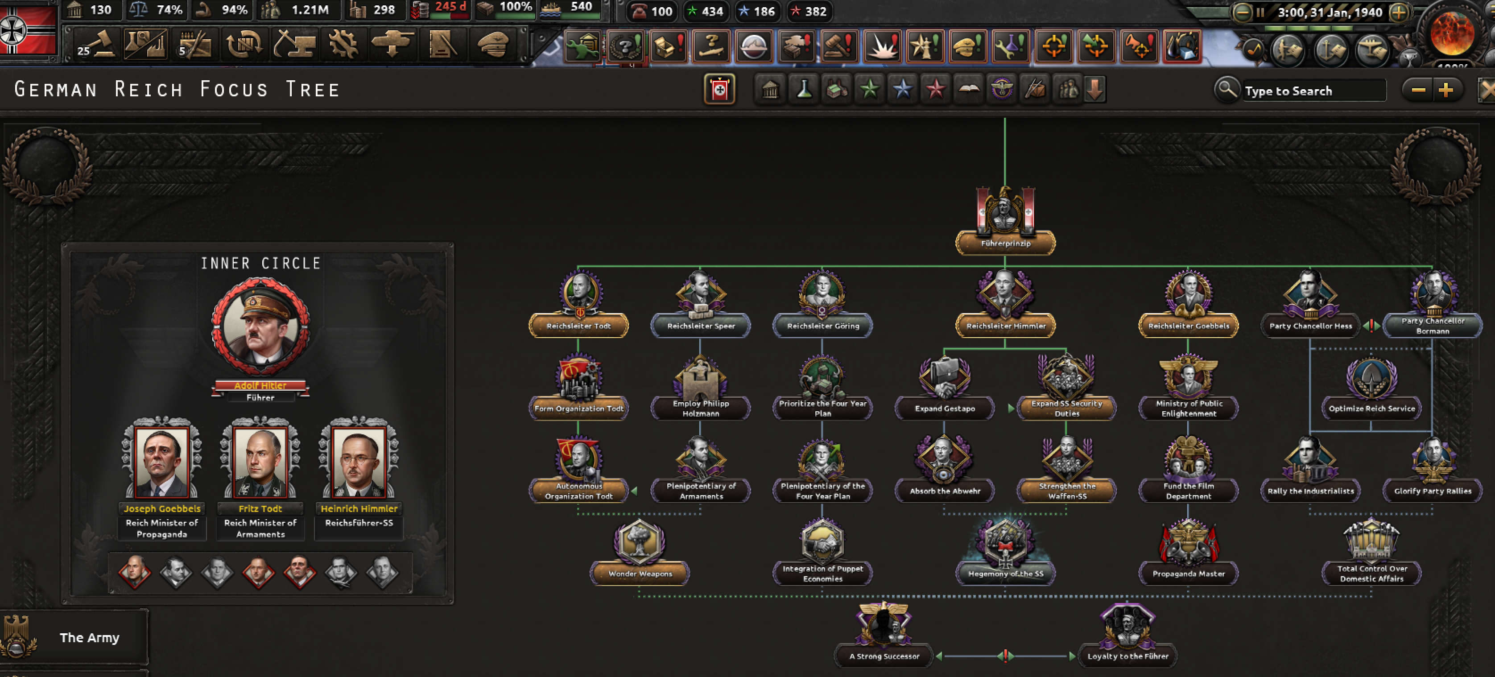Increase game speed with plus button
Viewport: 1495px width, 677px height.
pos(1399,12)
